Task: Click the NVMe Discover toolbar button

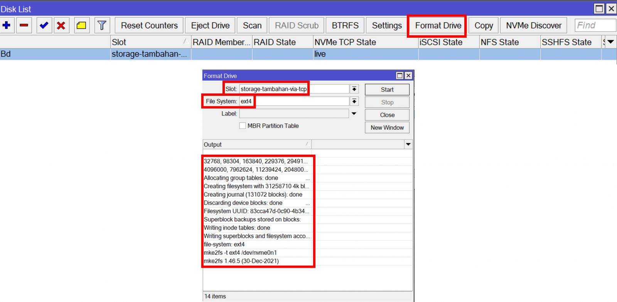Action: (x=533, y=26)
